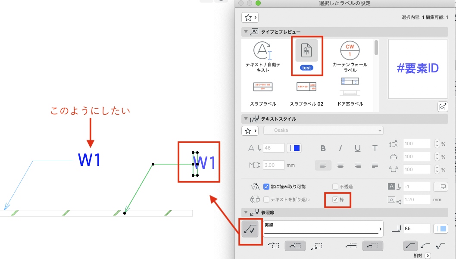This screenshot has height=259, width=456.
Task: Choose leader connection at frame top corner
Action: click(x=274, y=246)
